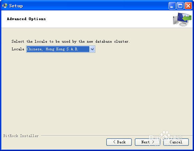This screenshot has height=151, width=194.
Task: Go to previous step with Back button
Action: click(x=119, y=142)
